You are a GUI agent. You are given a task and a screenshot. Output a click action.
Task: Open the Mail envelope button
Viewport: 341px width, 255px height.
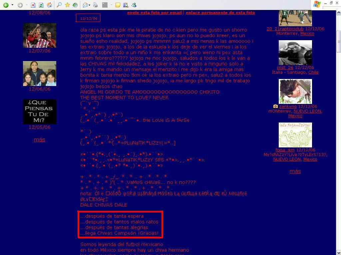point(85,5)
